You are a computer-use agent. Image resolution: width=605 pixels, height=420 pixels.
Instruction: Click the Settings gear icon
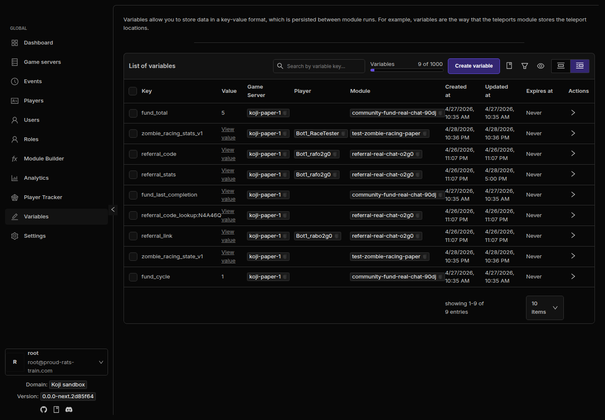point(15,236)
